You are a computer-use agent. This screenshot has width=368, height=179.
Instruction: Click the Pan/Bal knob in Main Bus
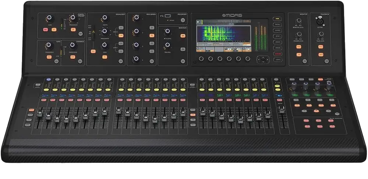coord(167,45)
